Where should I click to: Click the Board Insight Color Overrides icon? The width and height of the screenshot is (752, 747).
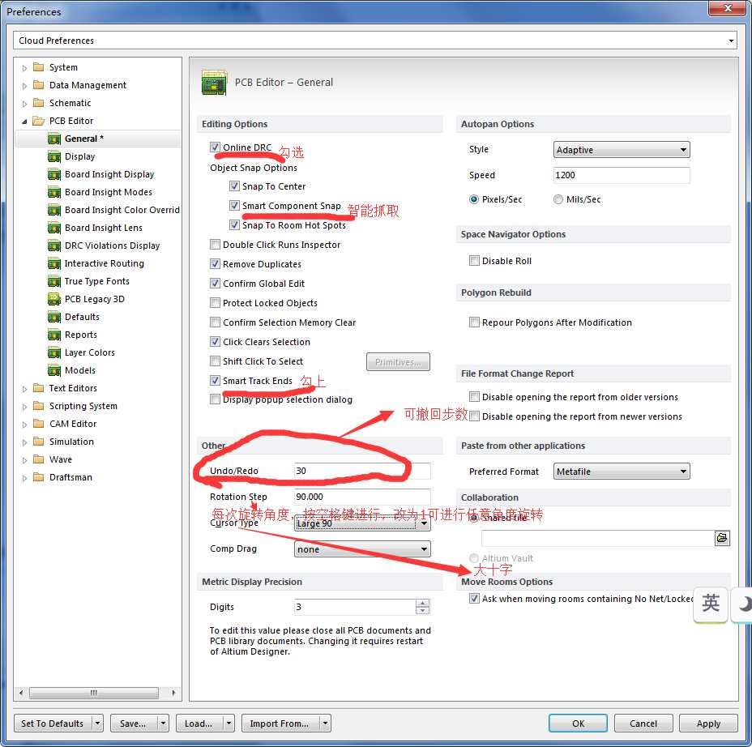[x=53, y=210]
